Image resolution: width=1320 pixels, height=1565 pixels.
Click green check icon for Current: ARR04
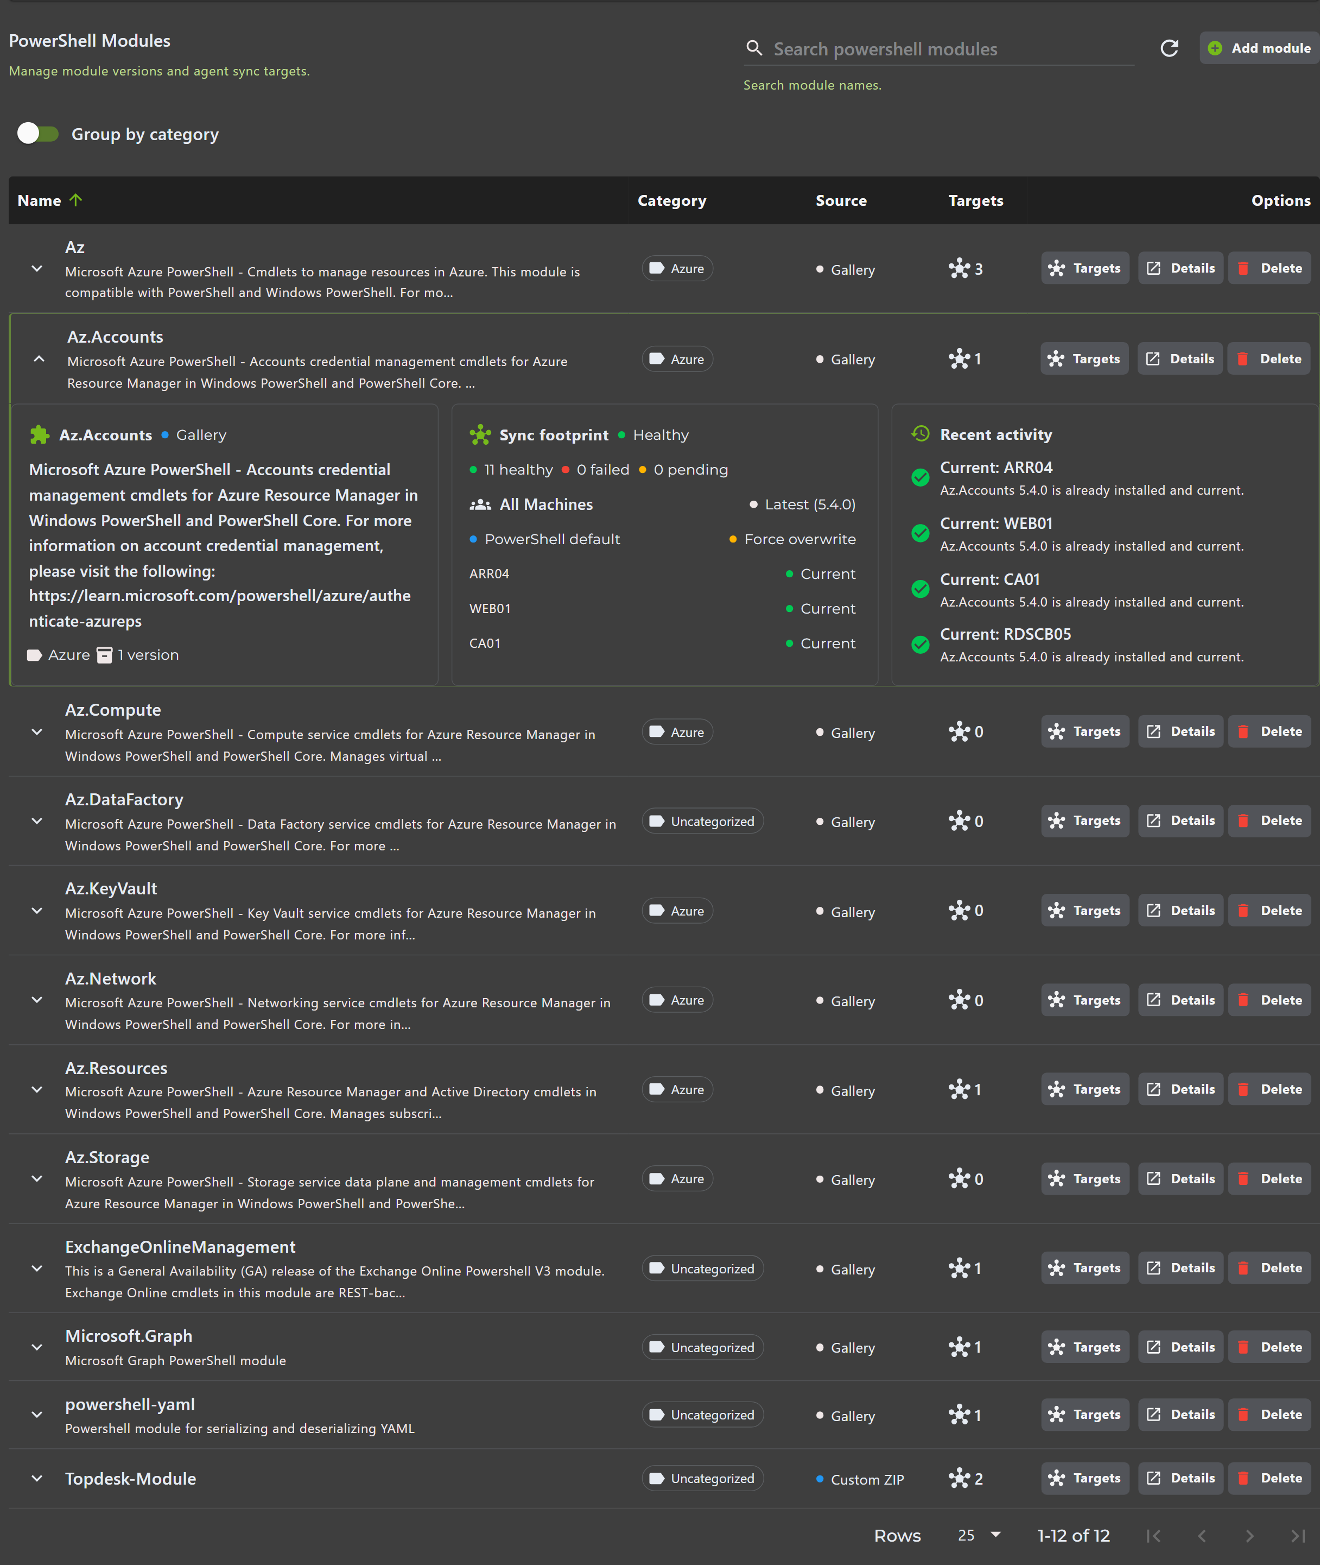pyautogui.click(x=921, y=477)
